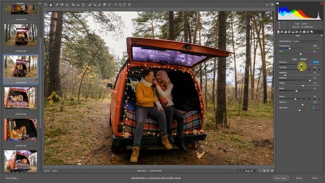Select the Hand tool
Image resolution: width=325 pixels, height=183 pixels.
pyautogui.click(x=51, y=5)
